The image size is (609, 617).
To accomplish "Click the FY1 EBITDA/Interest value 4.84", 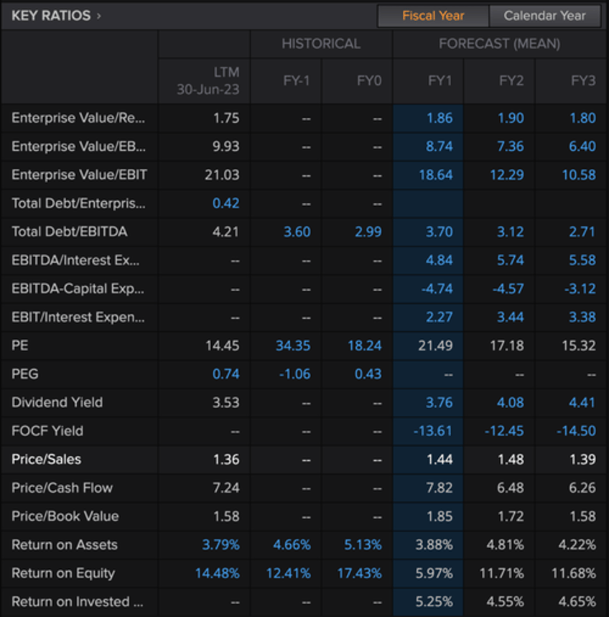I will click(x=440, y=260).
